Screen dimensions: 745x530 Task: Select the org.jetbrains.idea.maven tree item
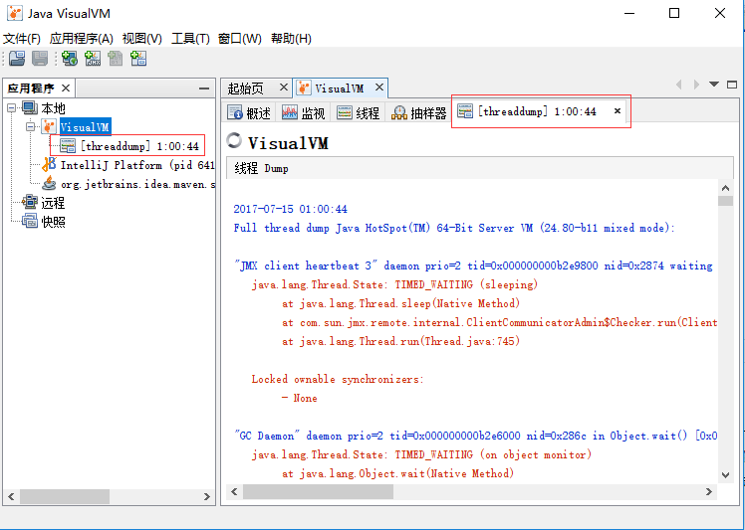pyautogui.click(x=137, y=184)
